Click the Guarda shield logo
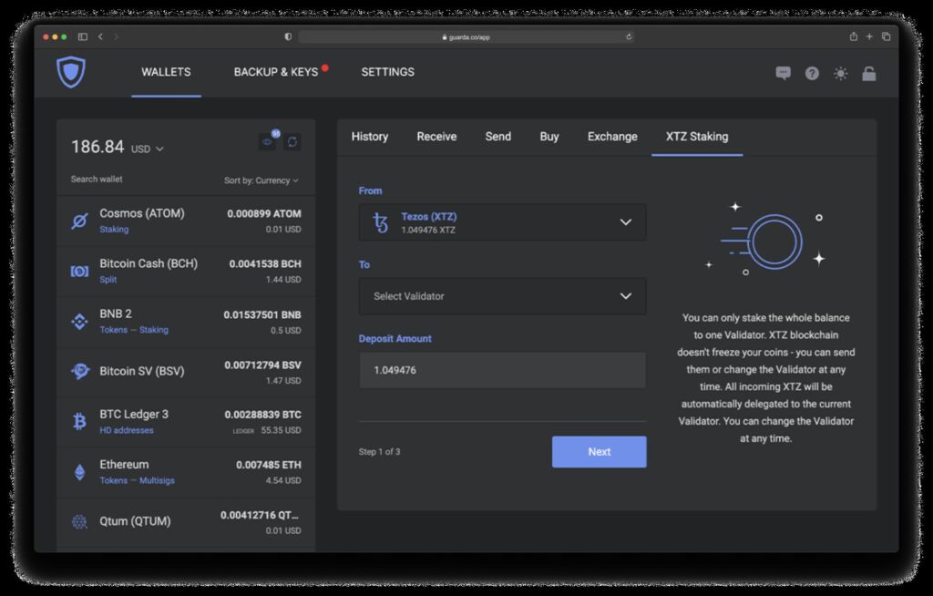 pyautogui.click(x=70, y=72)
